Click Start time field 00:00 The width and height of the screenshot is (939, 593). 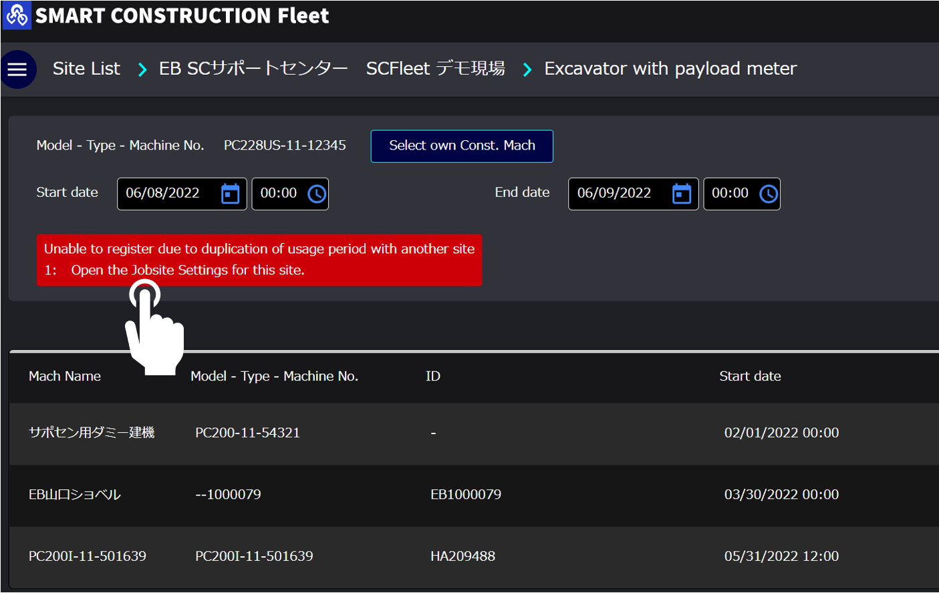pos(290,194)
